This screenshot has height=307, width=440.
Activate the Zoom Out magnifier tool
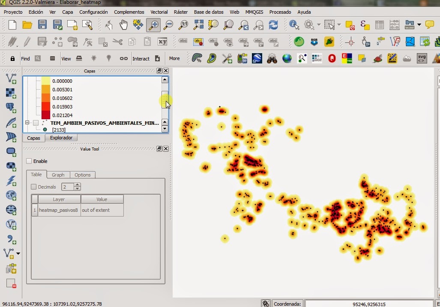(168, 25)
